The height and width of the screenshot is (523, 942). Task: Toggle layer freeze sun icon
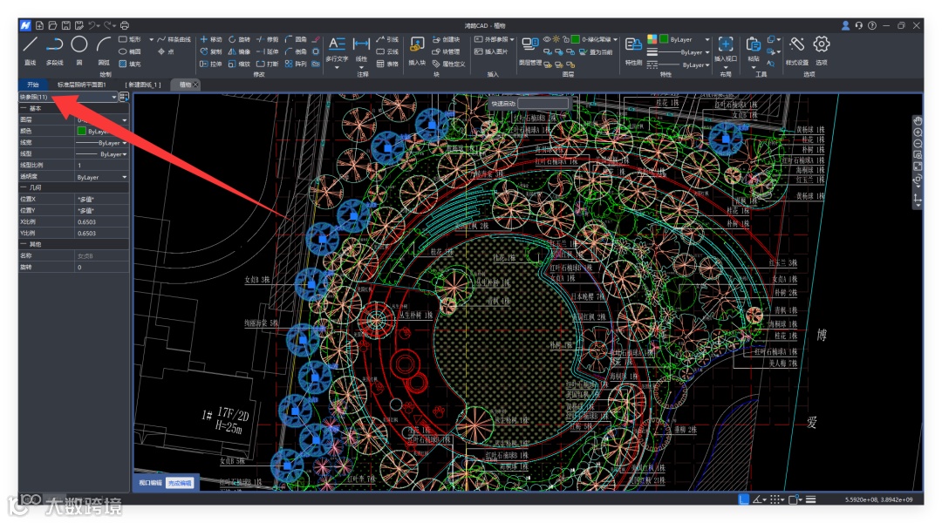pos(556,39)
